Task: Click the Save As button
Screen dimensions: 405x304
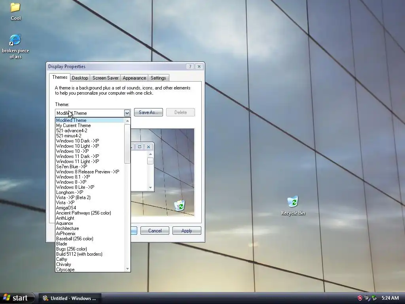Action: click(x=148, y=112)
